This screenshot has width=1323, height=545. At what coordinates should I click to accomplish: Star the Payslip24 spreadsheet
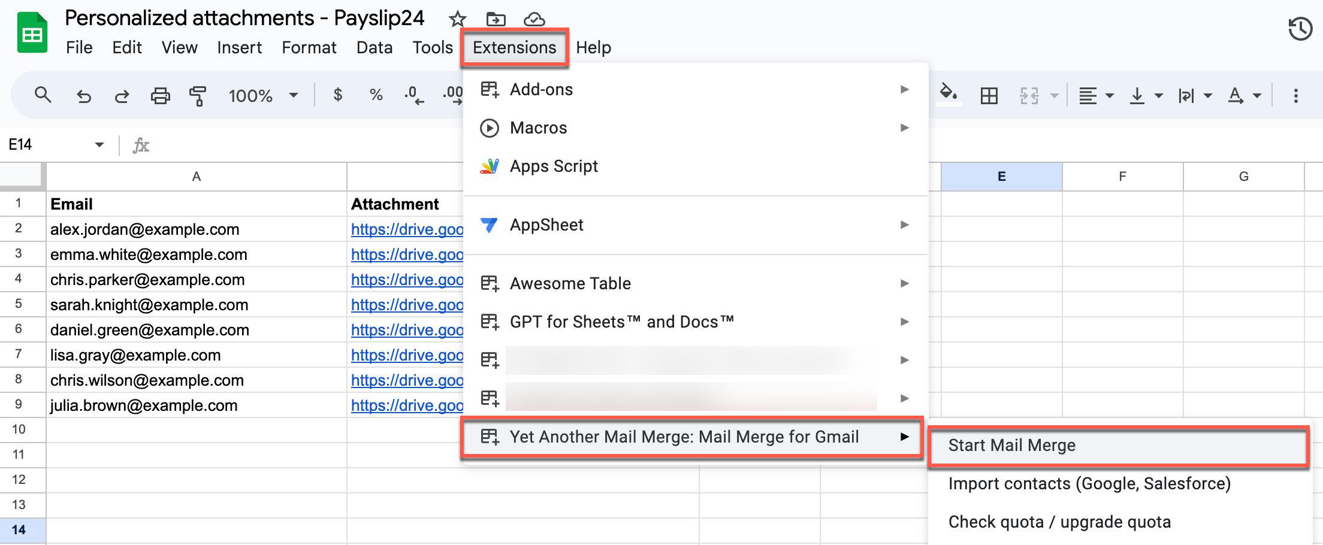tap(457, 19)
